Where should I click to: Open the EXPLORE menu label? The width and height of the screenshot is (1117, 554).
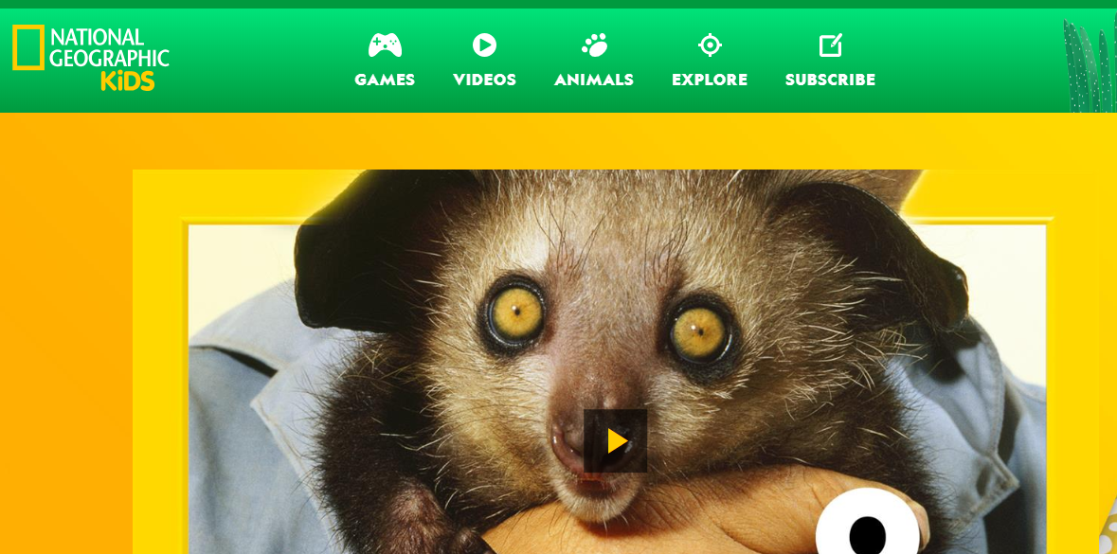[710, 80]
